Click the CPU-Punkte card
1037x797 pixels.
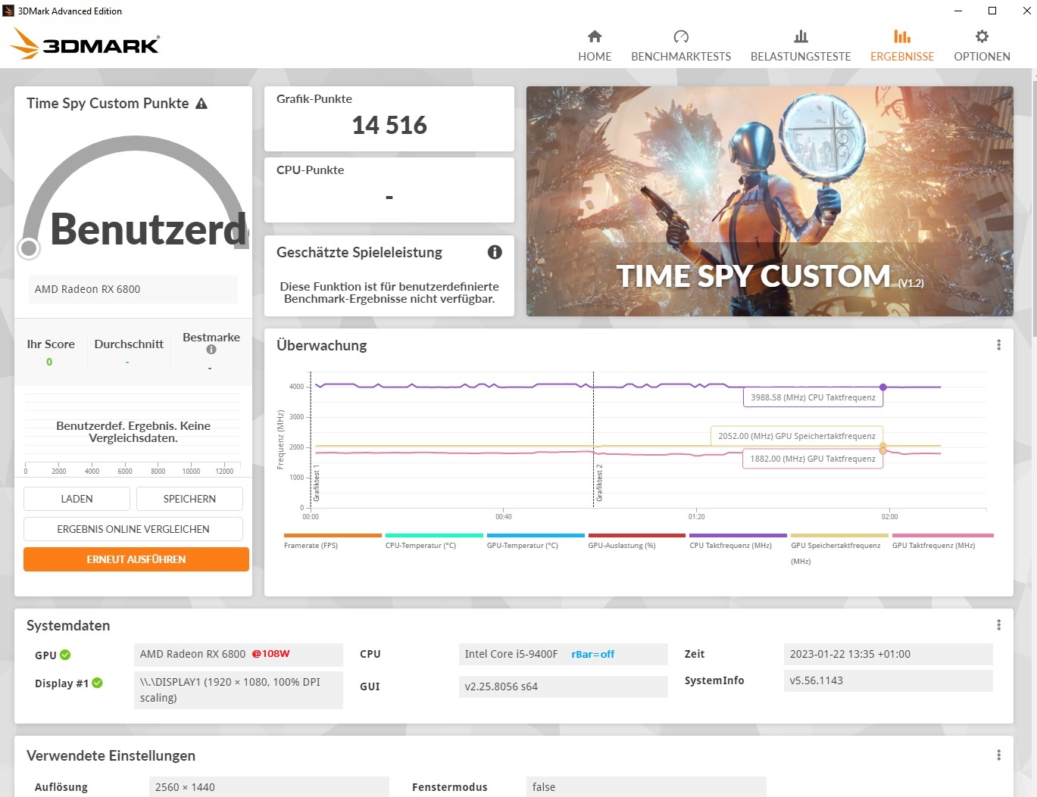(389, 190)
